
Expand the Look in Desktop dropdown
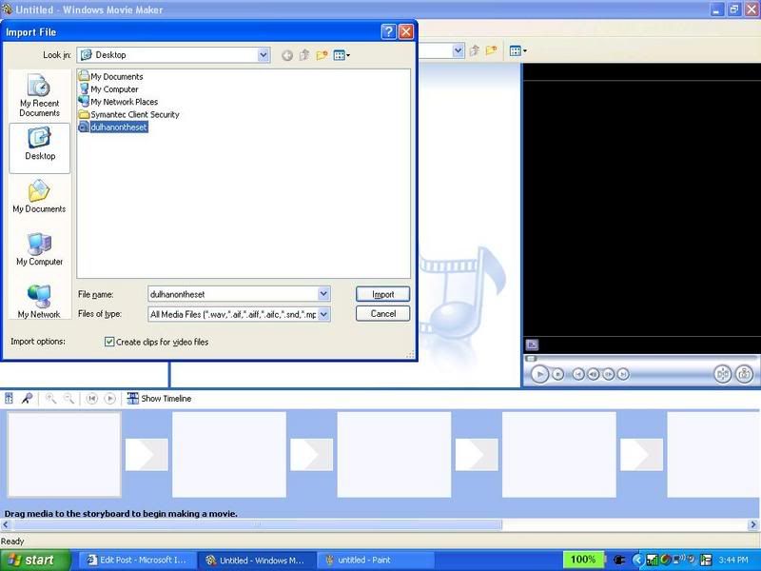tap(263, 55)
